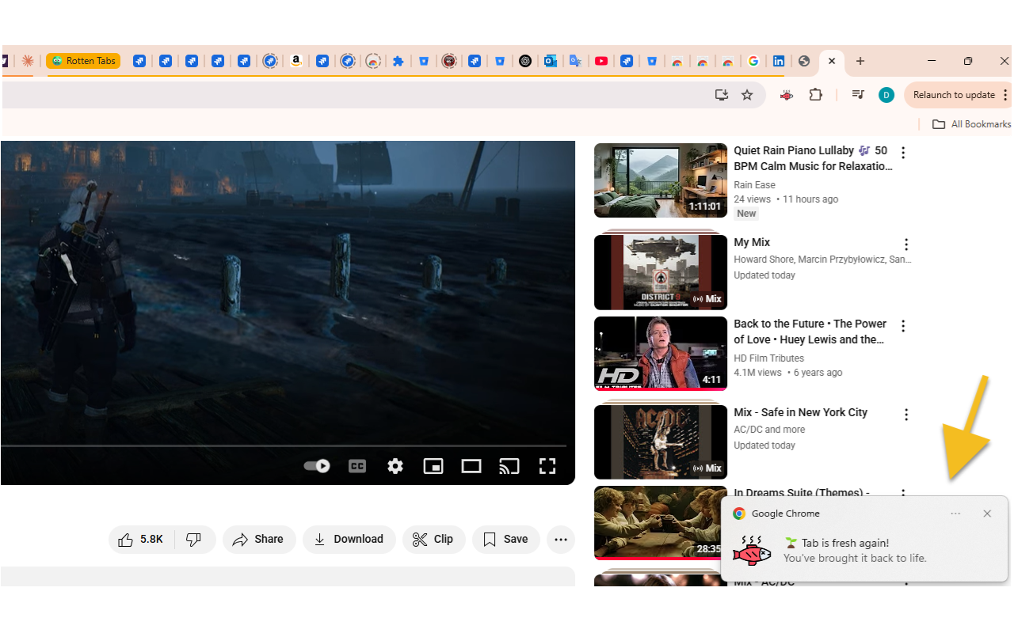1014x633 pixels.
Task: Click the "4.1M views" text
Action: tap(757, 373)
